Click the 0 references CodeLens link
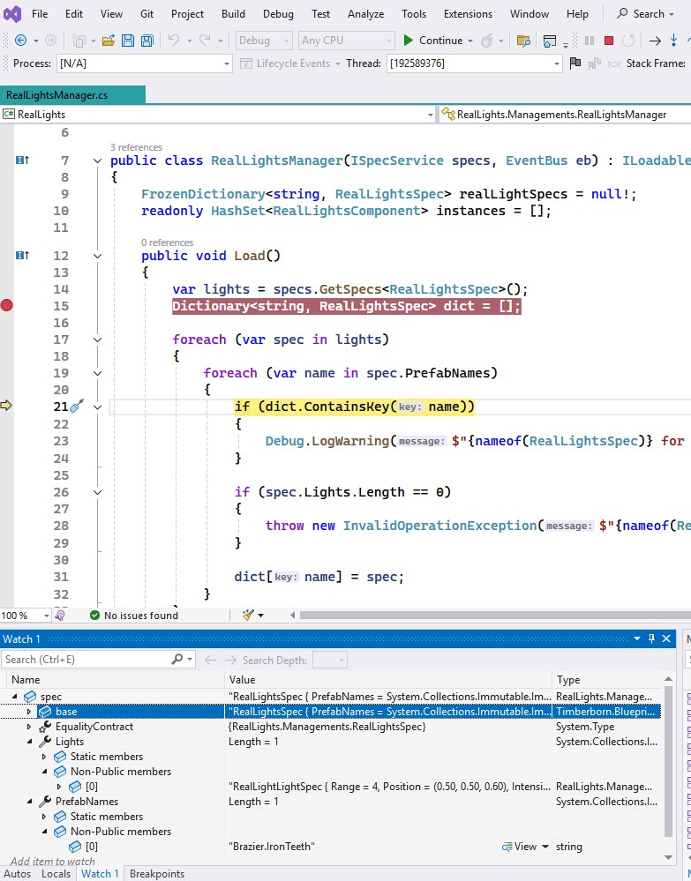This screenshot has width=691, height=881. click(x=167, y=243)
